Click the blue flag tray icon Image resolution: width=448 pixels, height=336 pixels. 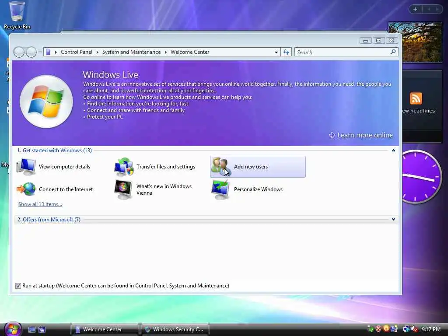pos(394,329)
